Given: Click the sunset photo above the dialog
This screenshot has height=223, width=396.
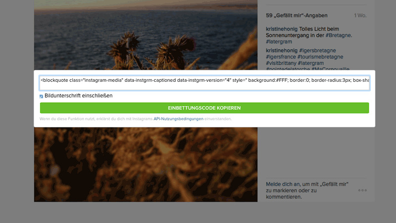Looking at the screenshot, I should click(146, 35).
